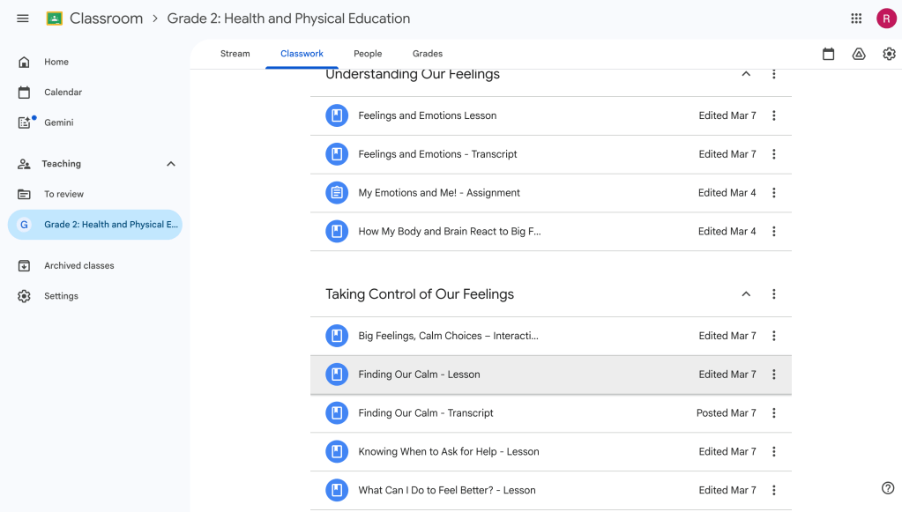Collapse the Understanding Our Feelings topic

(x=746, y=74)
